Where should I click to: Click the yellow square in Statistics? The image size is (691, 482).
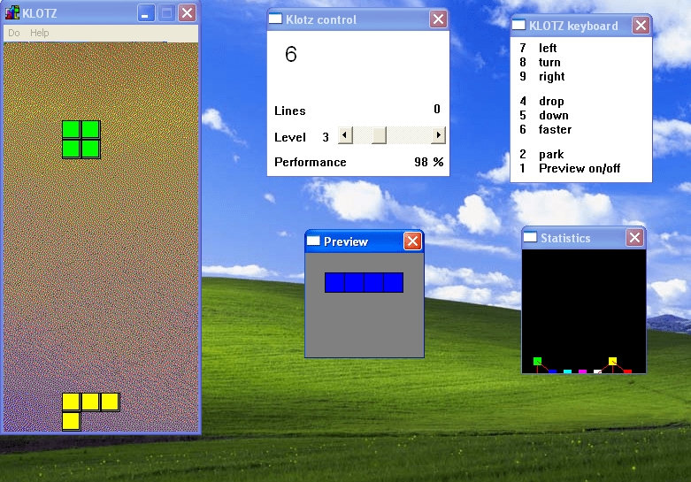pyautogui.click(x=612, y=361)
